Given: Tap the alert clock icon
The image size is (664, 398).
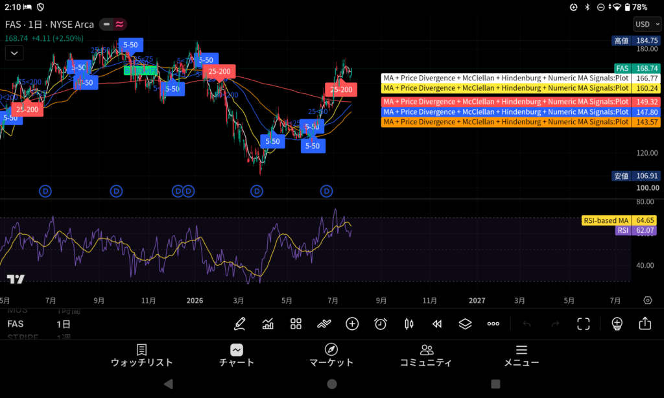Looking at the screenshot, I should tap(380, 324).
